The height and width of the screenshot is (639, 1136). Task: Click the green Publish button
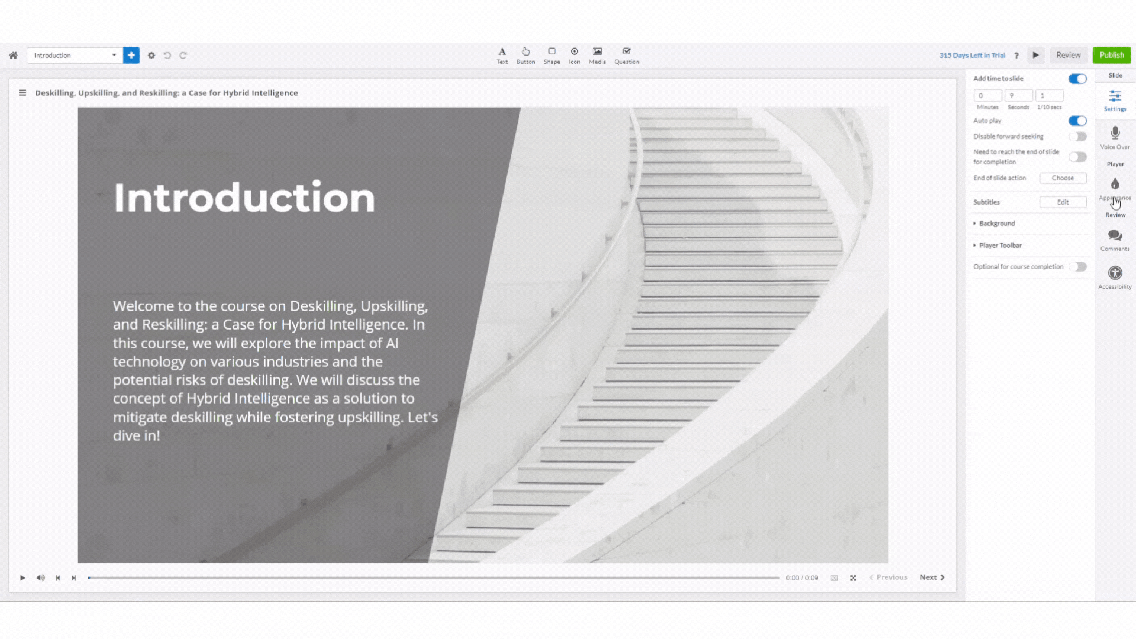[1111, 55]
